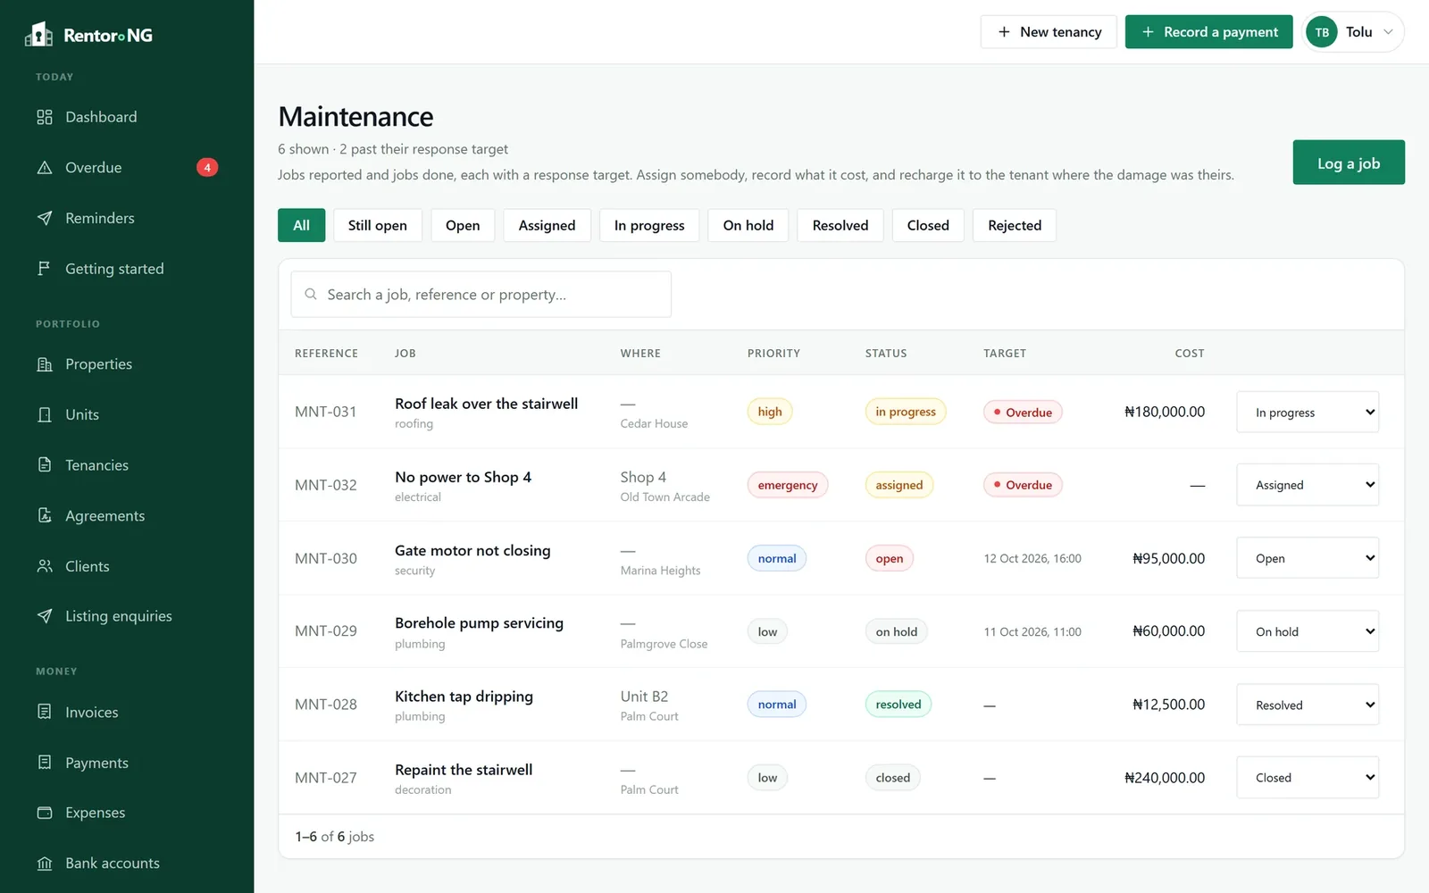Click the New tenancy button
Viewport: 1429px width, 893px height.
pos(1049,32)
